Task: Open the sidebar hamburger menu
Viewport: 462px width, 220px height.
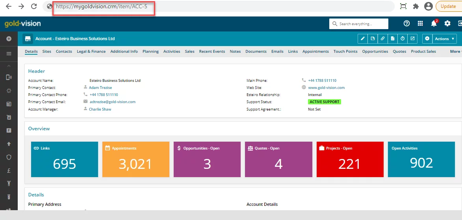Action: [9, 54]
